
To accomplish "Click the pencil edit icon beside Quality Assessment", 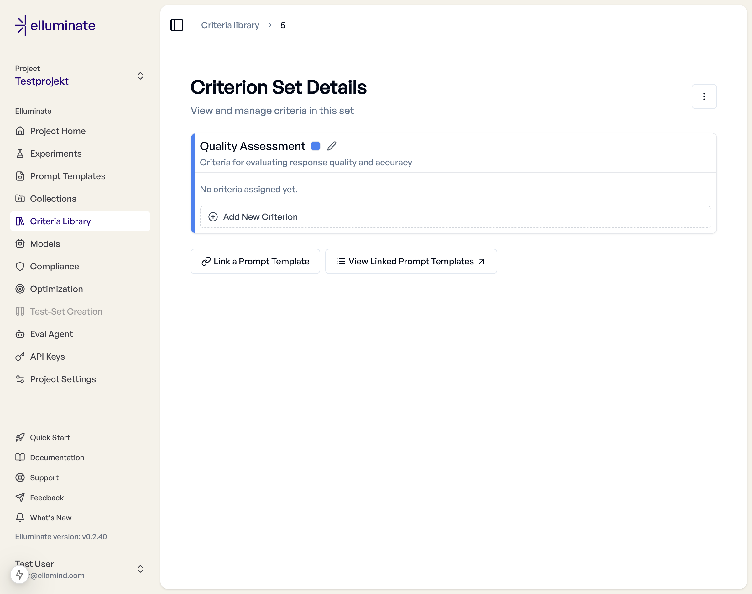I will 332,146.
